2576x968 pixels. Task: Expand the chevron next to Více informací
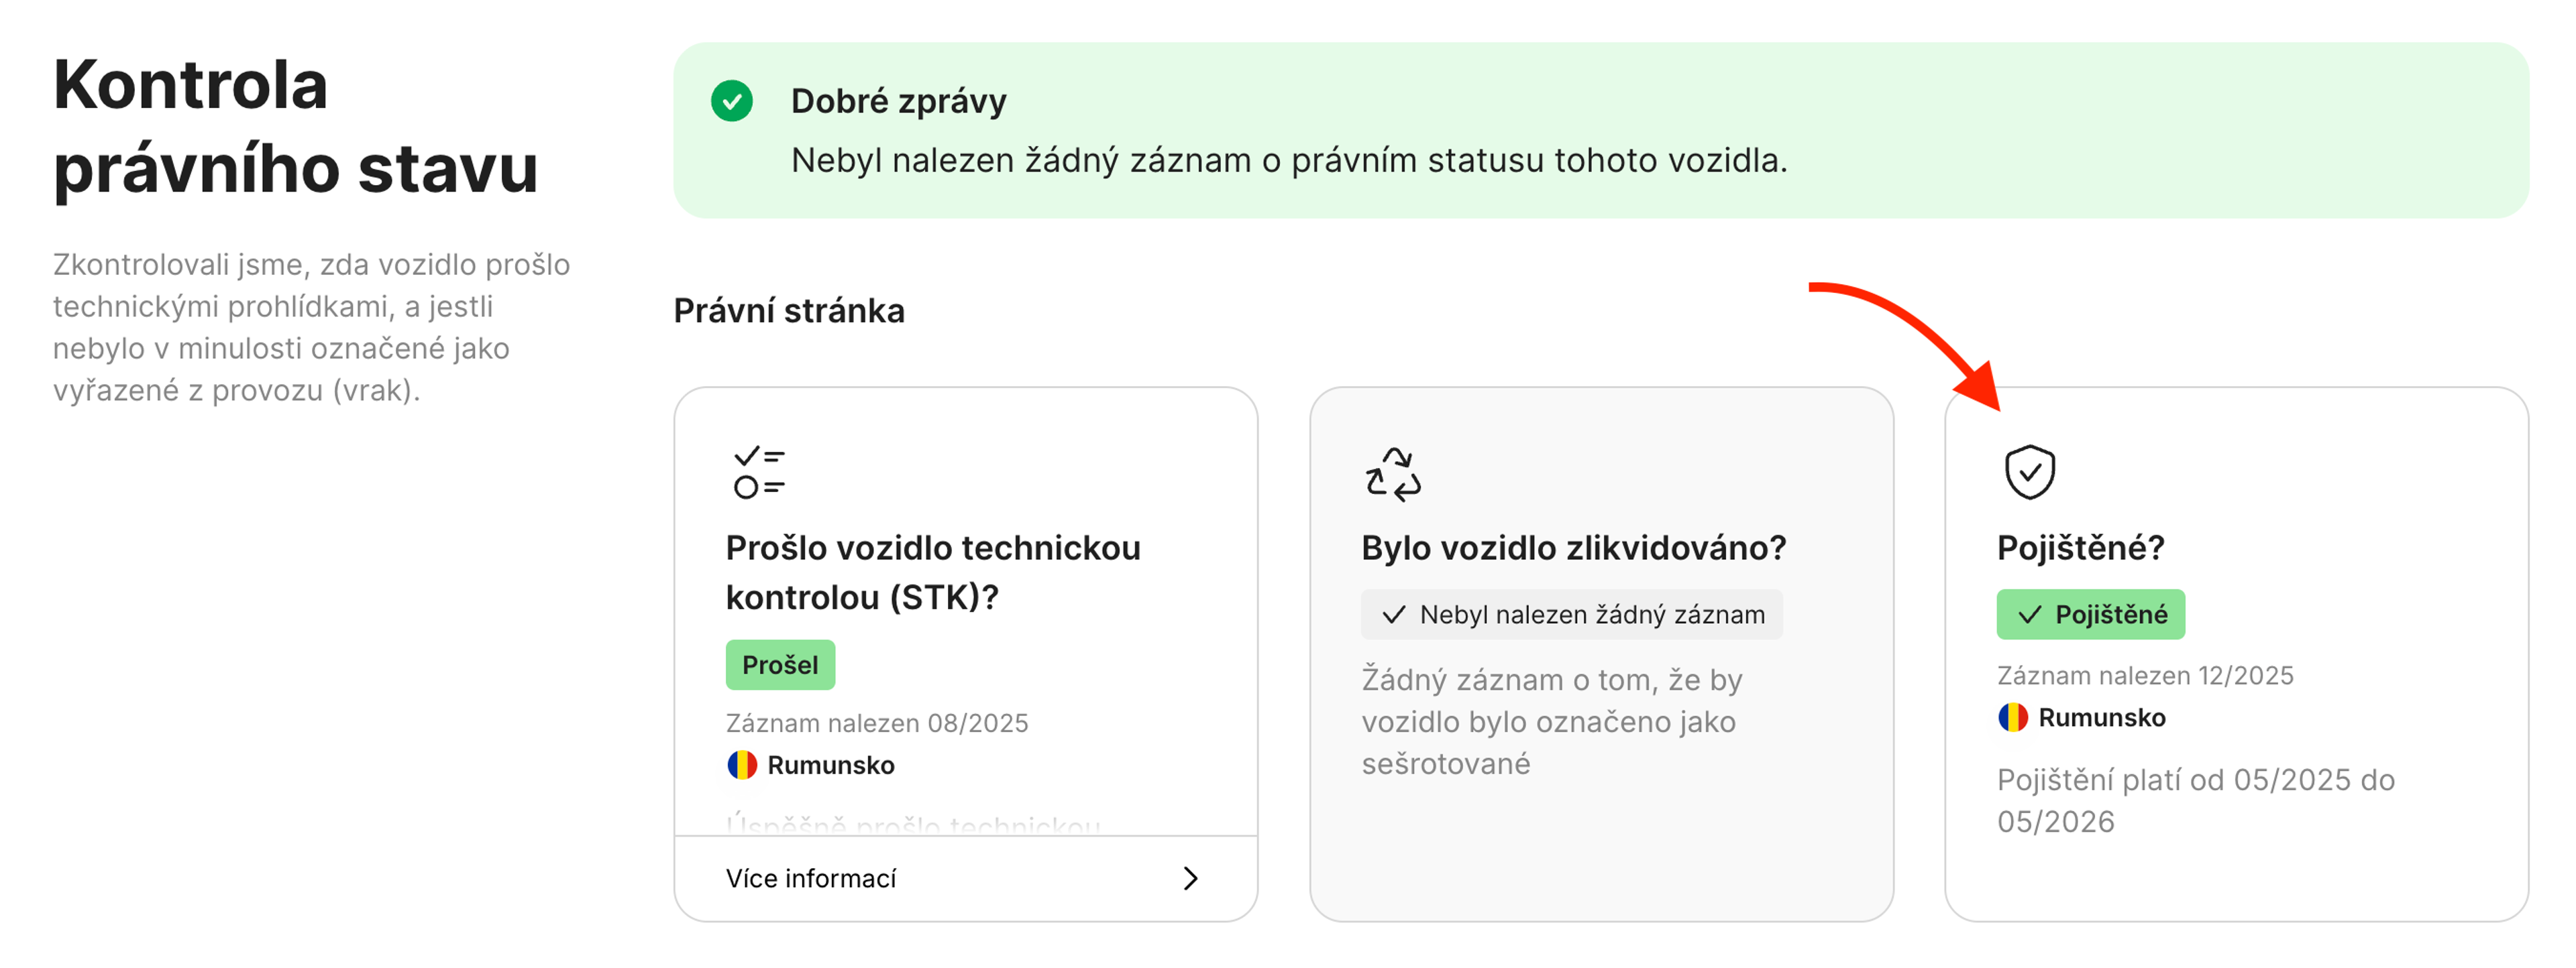coord(1191,878)
